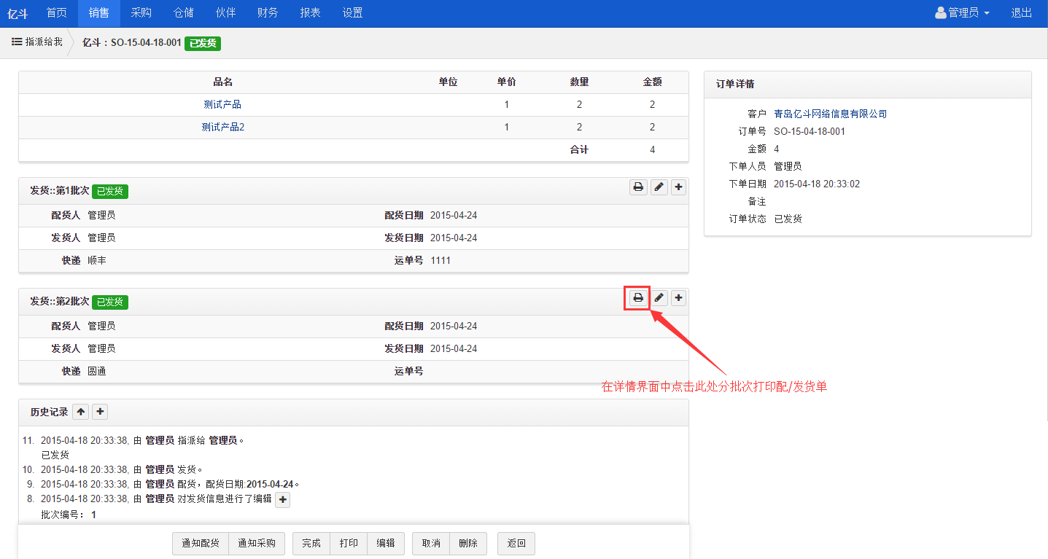Click up arrow icon beside 历史记录
Screen dimensions: 1048x559
[81, 412]
